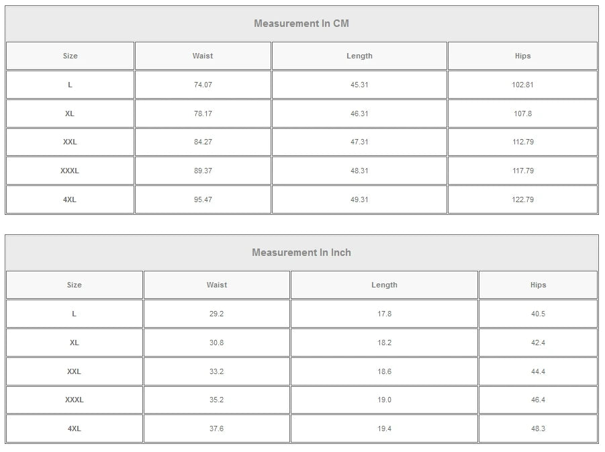Select the 78.17 waist cell
The height and width of the screenshot is (452, 605).
pyautogui.click(x=203, y=114)
